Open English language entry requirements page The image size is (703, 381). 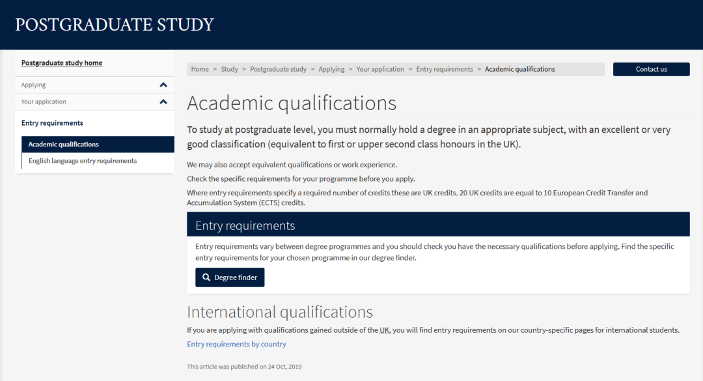tap(83, 161)
